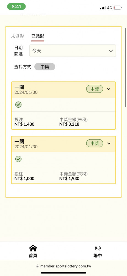
Task: Expand the first 一關 ticket chevron
Action: [x=109, y=89]
